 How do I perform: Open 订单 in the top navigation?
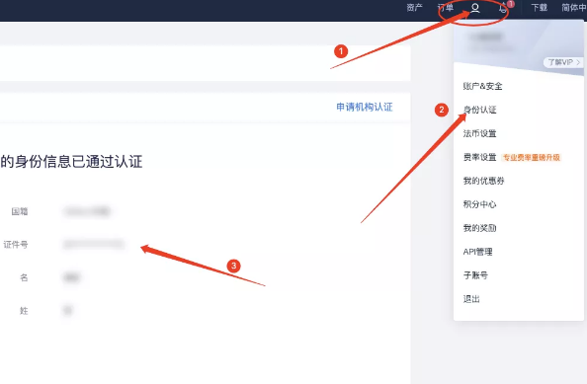[x=445, y=8]
